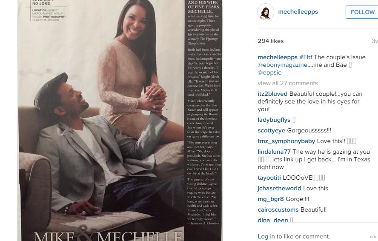Open the #Fbf hashtag link
378x241 pixels.
click(306, 57)
